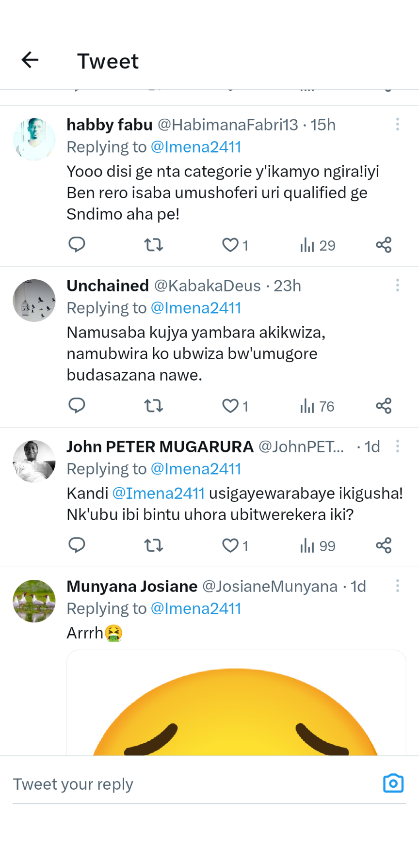Like the tweet by Unchained
This screenshot has height=861, width=419.
[x=230, y=406]
